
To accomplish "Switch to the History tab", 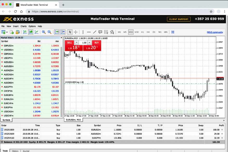I will (x=15, y=151).
